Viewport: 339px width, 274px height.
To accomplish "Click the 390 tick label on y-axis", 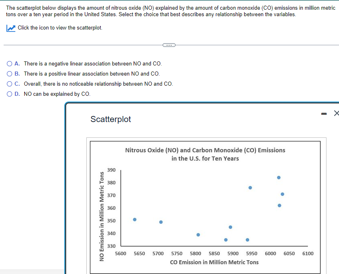I will [x=111, y=170].
